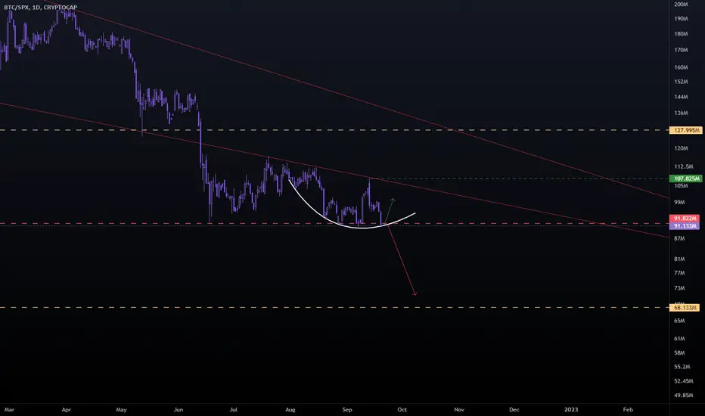This screenshot has width=705, height=416.
Task: Click the 77M price axis value
Action: [679, 273]
